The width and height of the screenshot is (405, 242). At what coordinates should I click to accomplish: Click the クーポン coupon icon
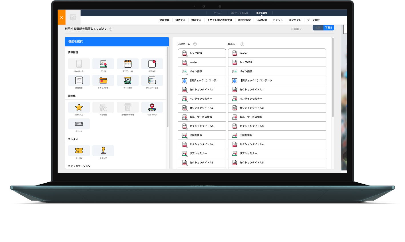tap(79, 151)
